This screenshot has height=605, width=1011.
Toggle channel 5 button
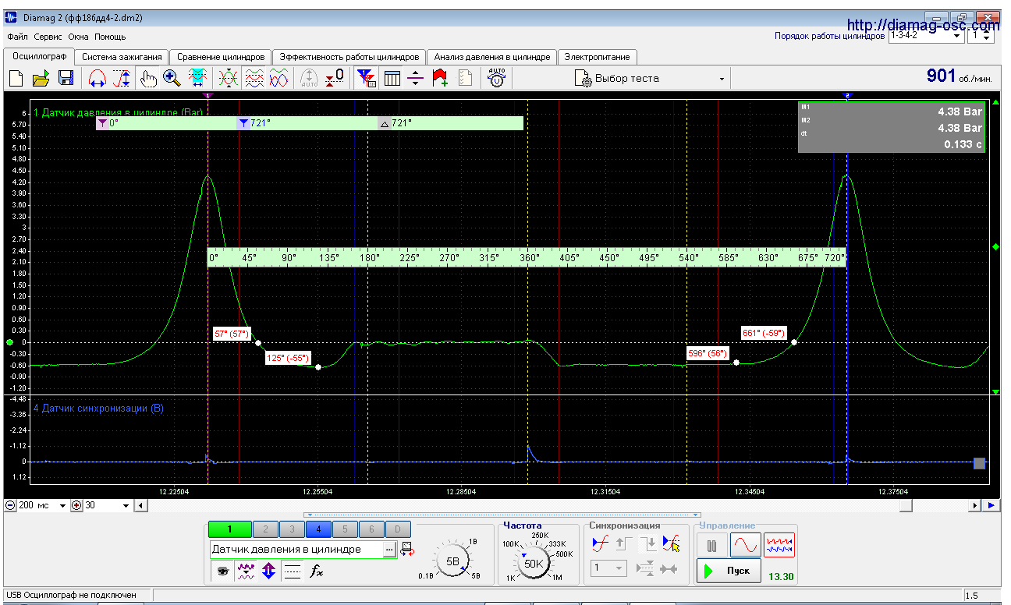click(x=345, y=529)
